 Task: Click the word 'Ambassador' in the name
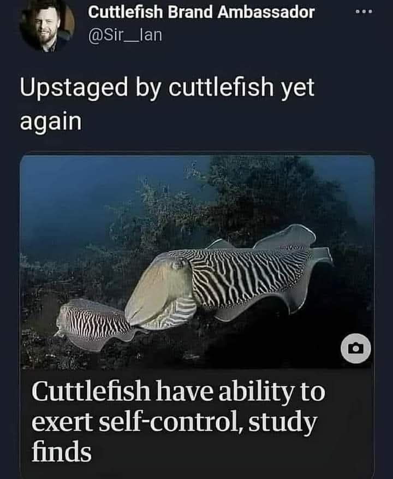click(266, 13)
